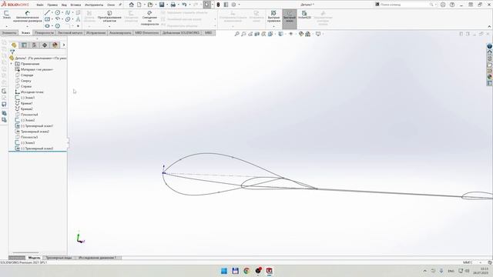493x277 pixels.
Task: Open dropdown arrow next to Save icon
Action: (x=166, y=5)
